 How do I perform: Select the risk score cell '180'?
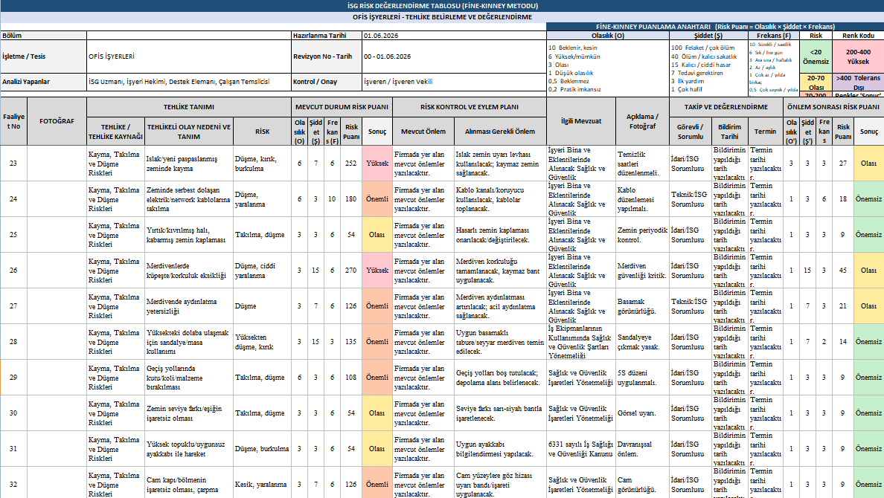click(x=351, y=199)
